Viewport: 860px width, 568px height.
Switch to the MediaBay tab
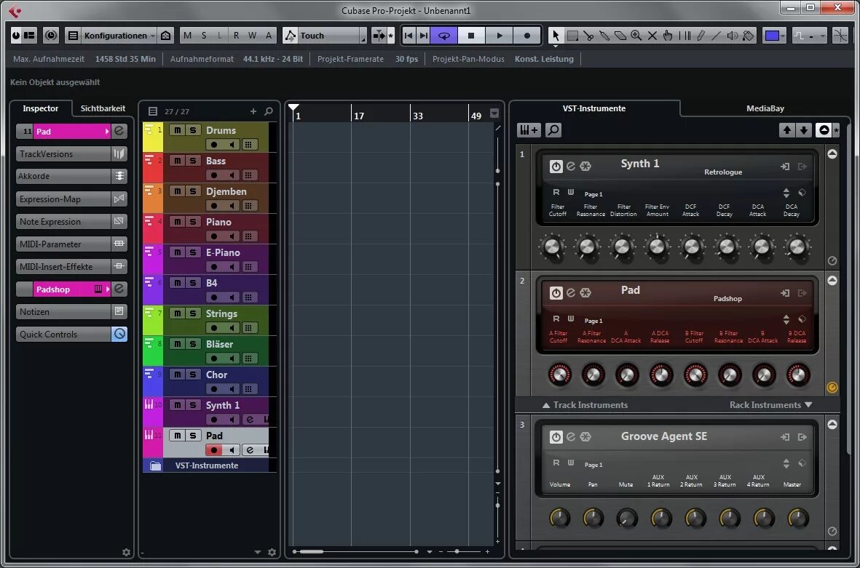(x=765, y=108)
